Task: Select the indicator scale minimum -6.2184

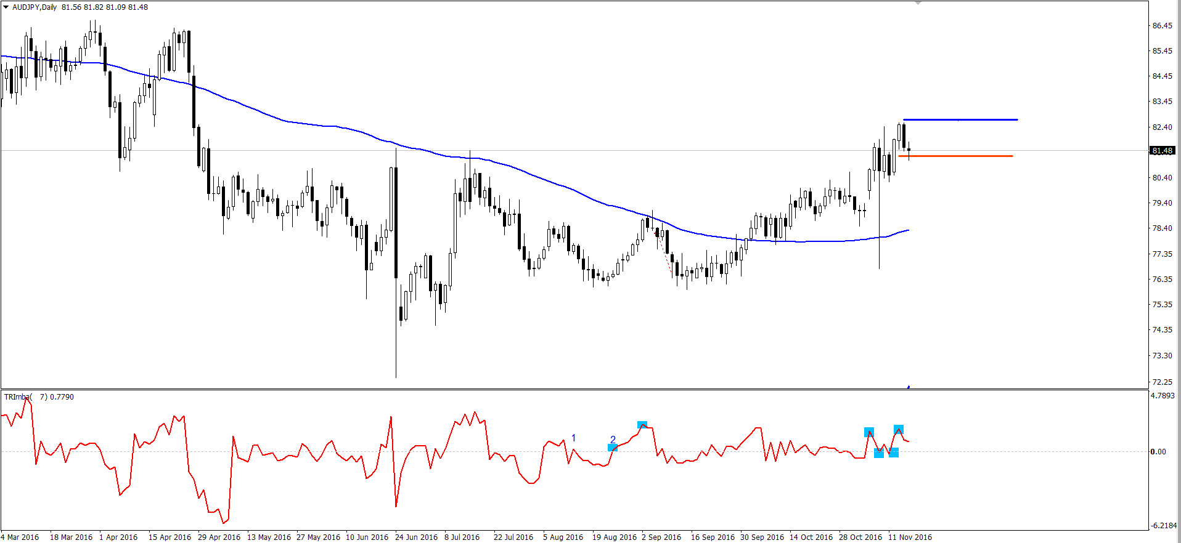Action: (x=1164, y=526)
